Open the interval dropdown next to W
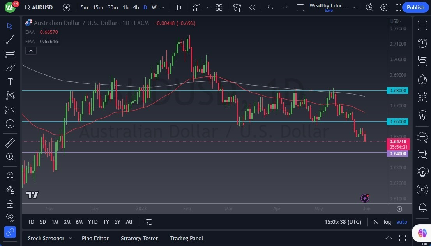 point(163,7)
